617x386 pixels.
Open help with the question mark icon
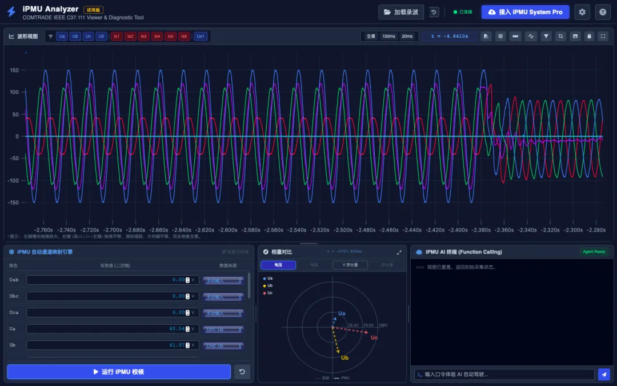603,12
